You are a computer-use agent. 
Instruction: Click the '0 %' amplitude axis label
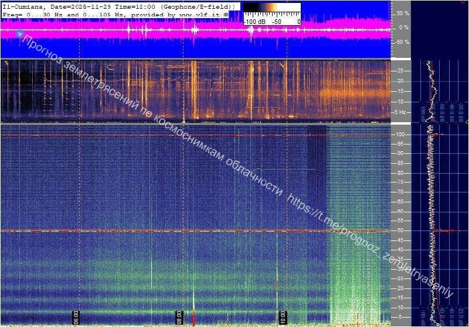(404, 27)
